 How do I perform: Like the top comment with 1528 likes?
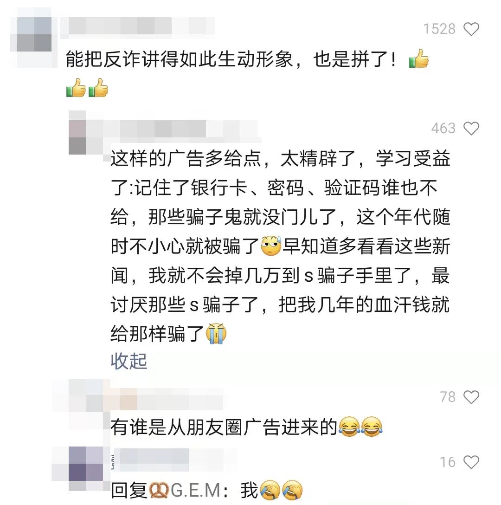point(471,29)
